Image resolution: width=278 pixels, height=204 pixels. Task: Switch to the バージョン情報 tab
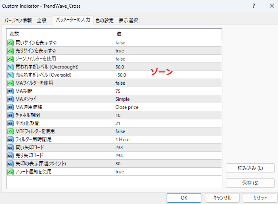pos(18,21)
